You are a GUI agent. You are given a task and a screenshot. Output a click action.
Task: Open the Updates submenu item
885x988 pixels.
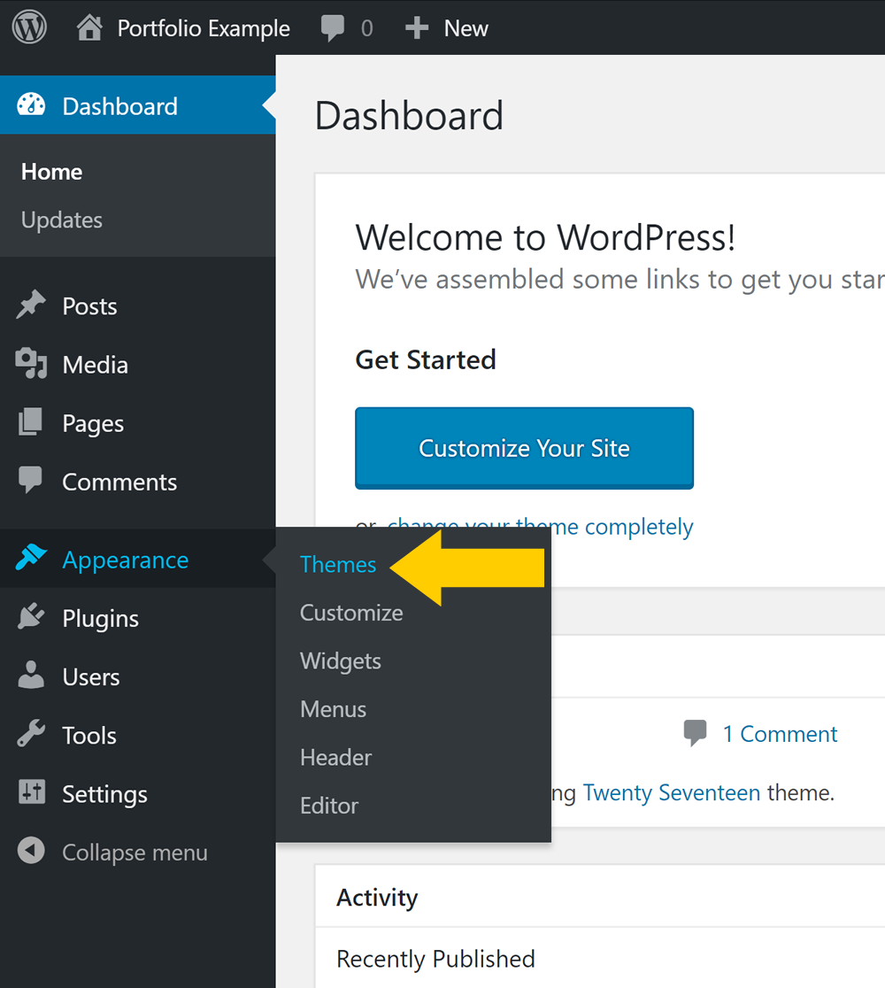coord(62,220)
